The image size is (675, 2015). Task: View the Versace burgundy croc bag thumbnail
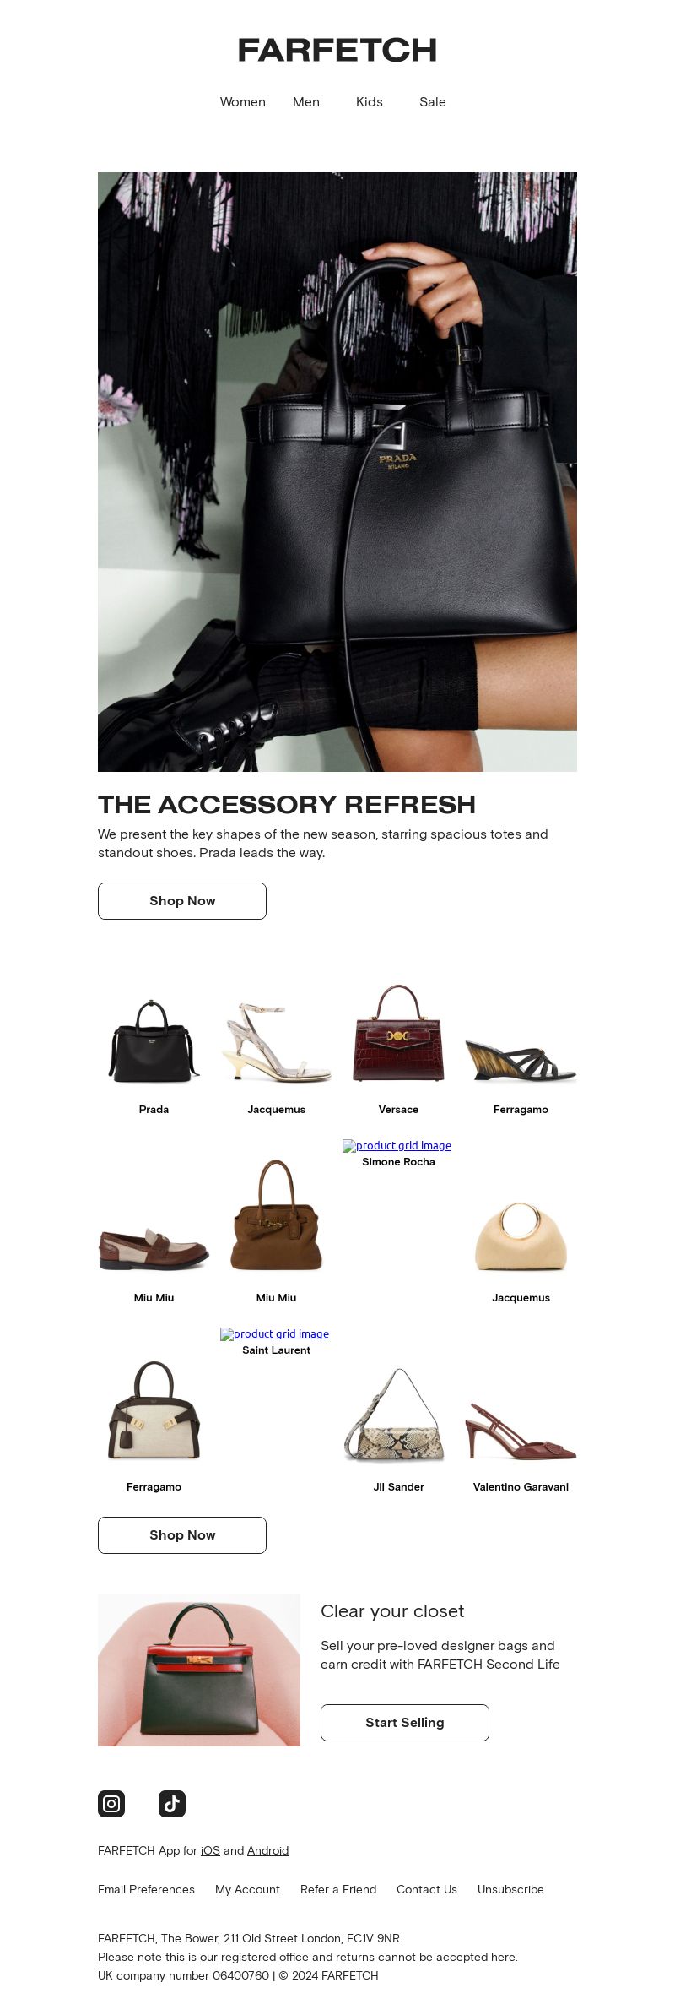point(398,1034)
